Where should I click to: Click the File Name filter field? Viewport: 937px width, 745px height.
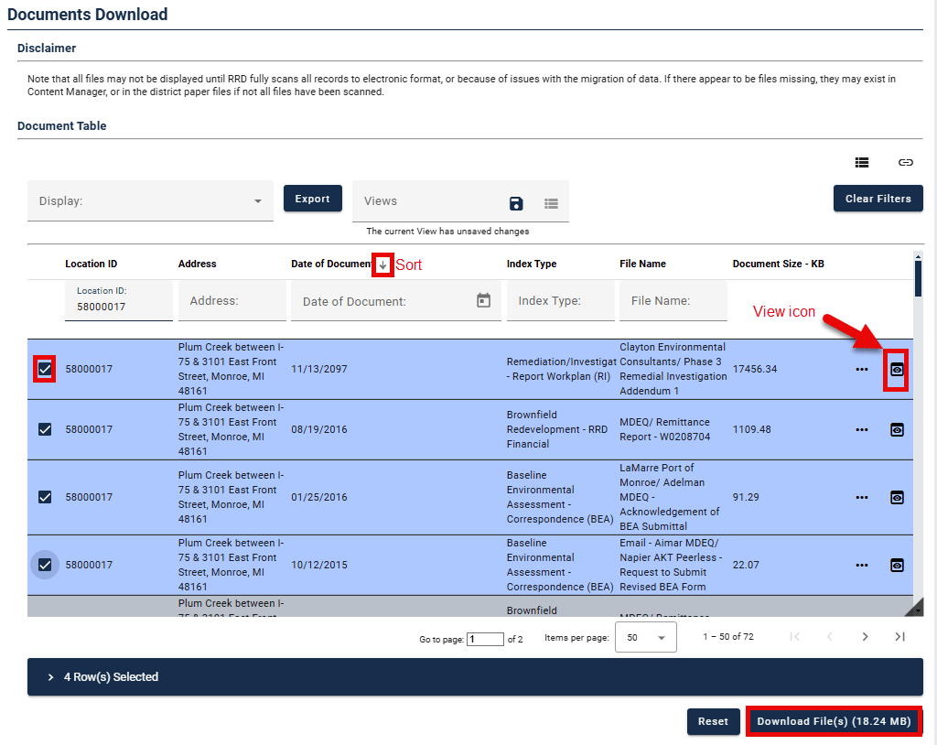click(x=673, y=301)
